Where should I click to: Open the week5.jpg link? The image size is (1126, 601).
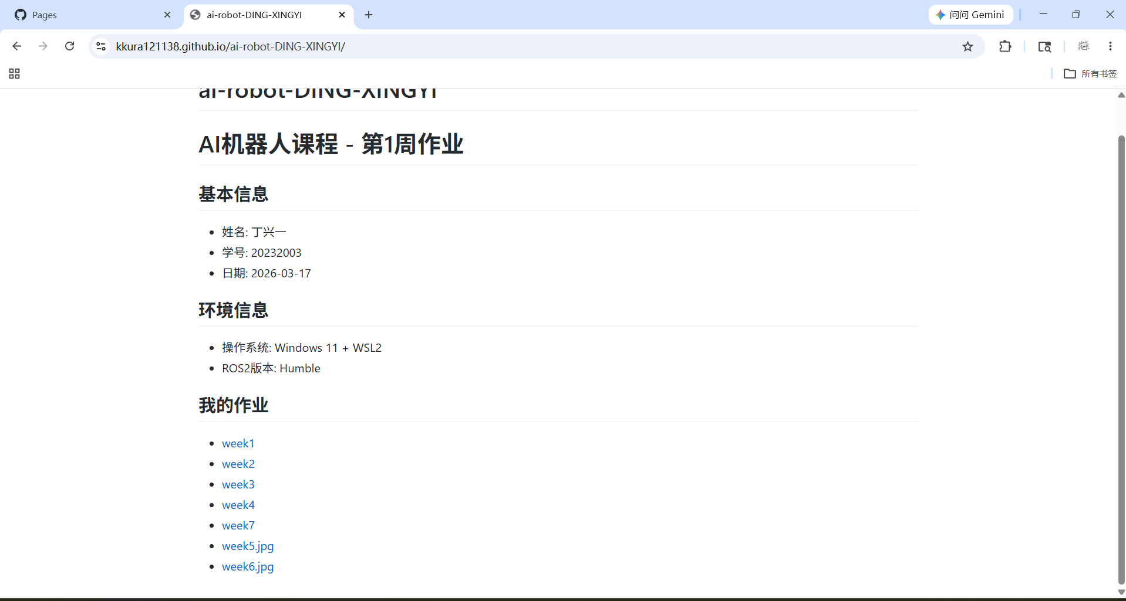(248, 546)
